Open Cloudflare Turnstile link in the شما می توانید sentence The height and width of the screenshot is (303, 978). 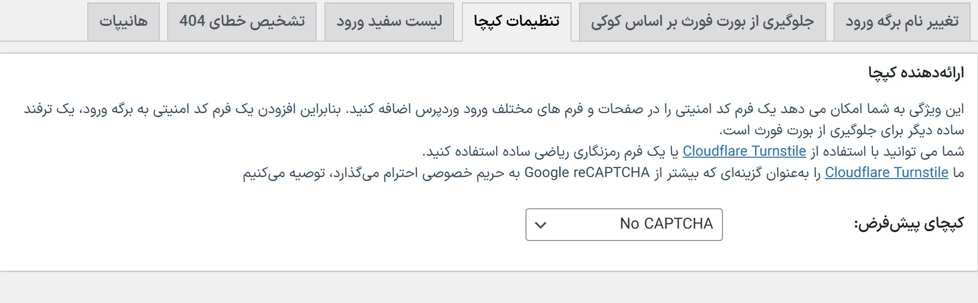click(744, 151)
